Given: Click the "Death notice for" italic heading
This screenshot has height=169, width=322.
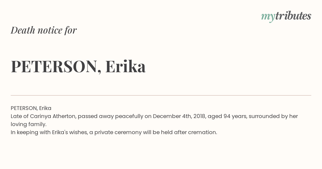Looking at the screenshot, I should coord(44,30).
